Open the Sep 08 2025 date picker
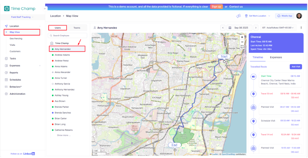Screen dimensions: 308x158 [239, 28]
